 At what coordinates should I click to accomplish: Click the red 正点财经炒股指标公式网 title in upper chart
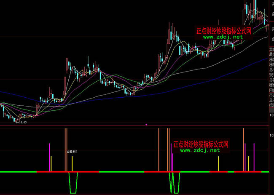pos(223,31)
